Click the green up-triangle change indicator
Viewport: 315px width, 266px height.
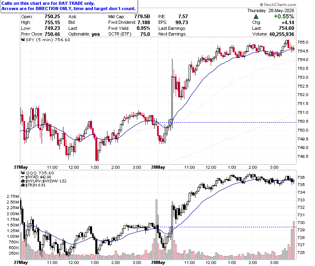tap(256, 17)
